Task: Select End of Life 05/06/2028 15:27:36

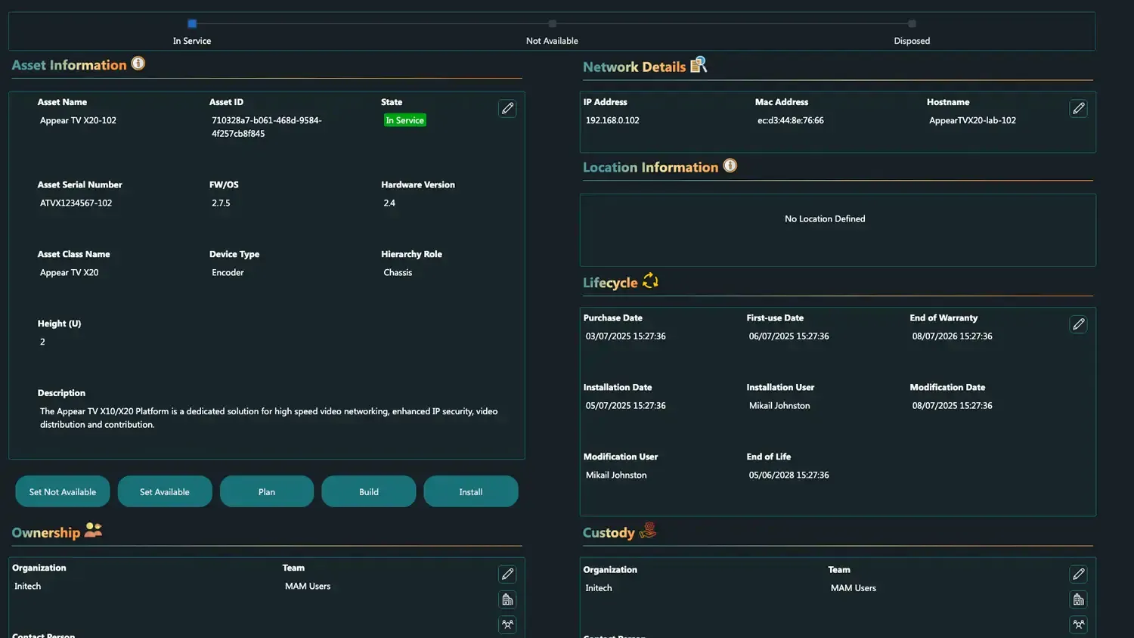Action: [x=789, y=475]
